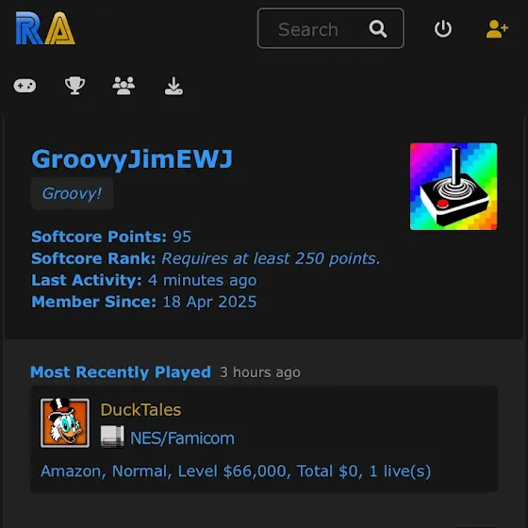Click the Amazon, Normal rich presence text

click(236, 471)
